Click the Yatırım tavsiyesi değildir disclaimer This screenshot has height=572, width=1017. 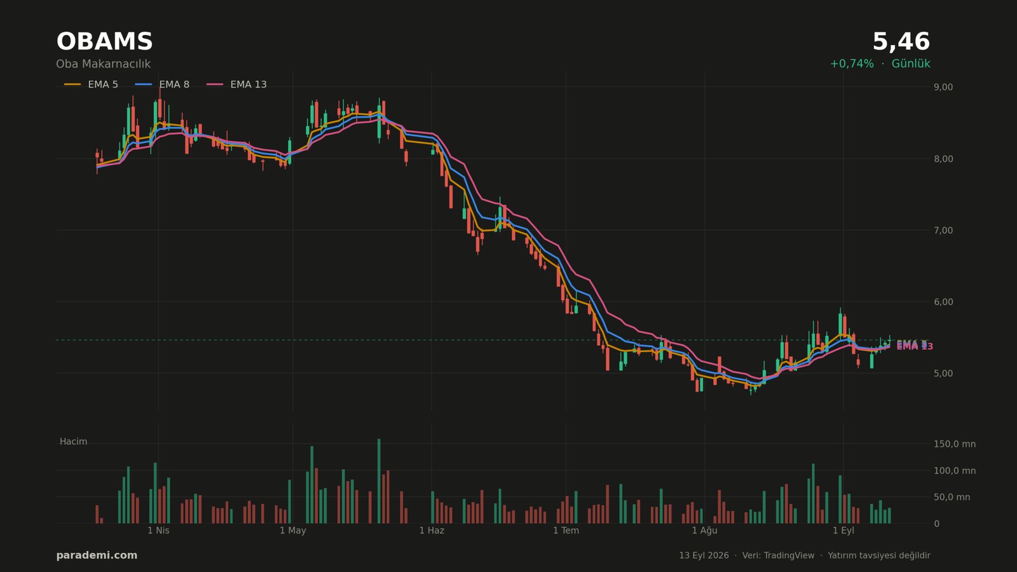click(x=878, y=555)
